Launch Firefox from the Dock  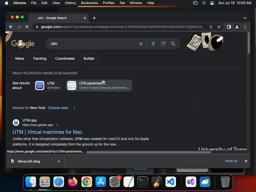(x=73, y=182)
